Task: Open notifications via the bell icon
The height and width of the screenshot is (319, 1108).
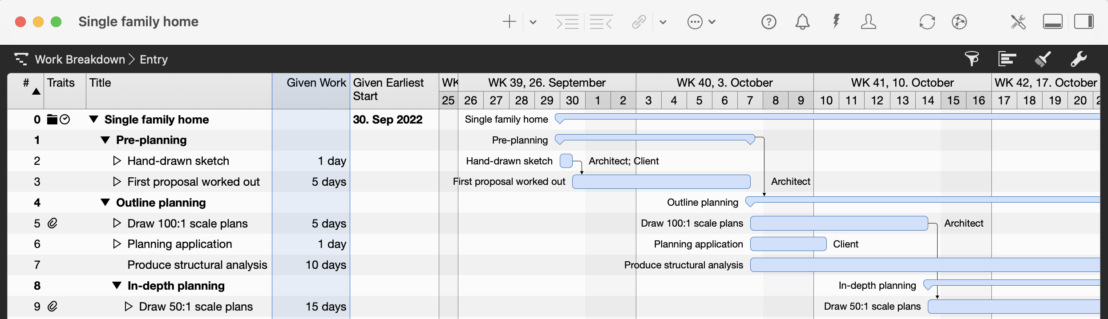Action: click(x=802, y=21)
